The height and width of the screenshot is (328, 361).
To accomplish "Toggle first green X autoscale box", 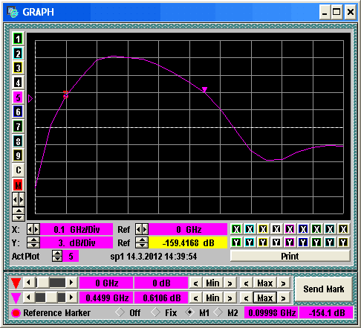I will 236,229.
